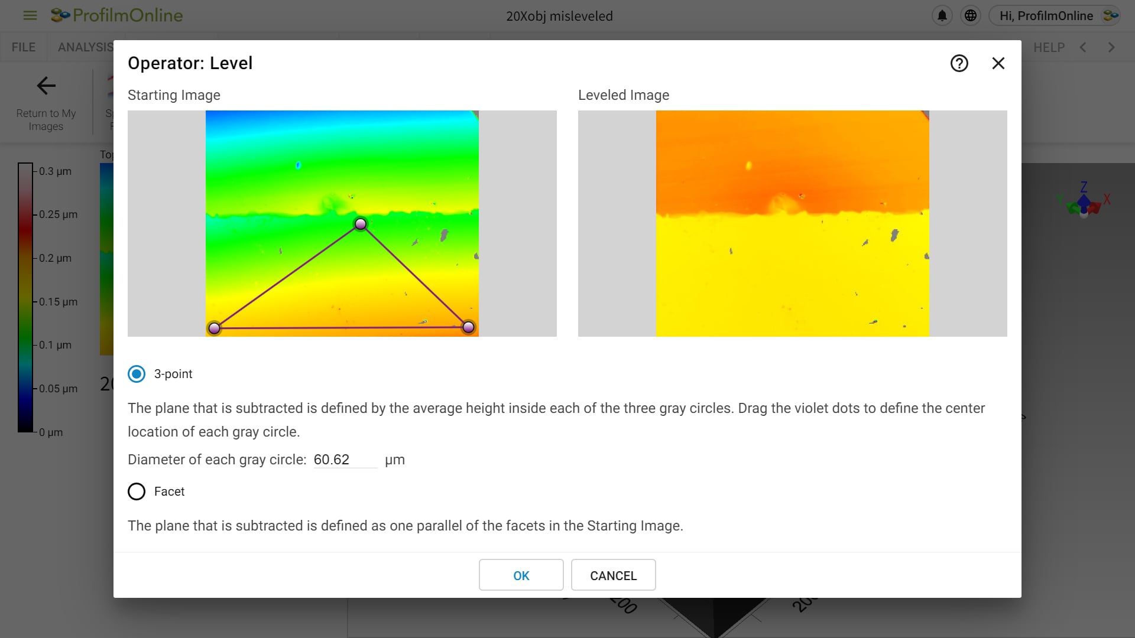Click OK to apply leveling
1135x638 pixels.
tap(521, 575)
